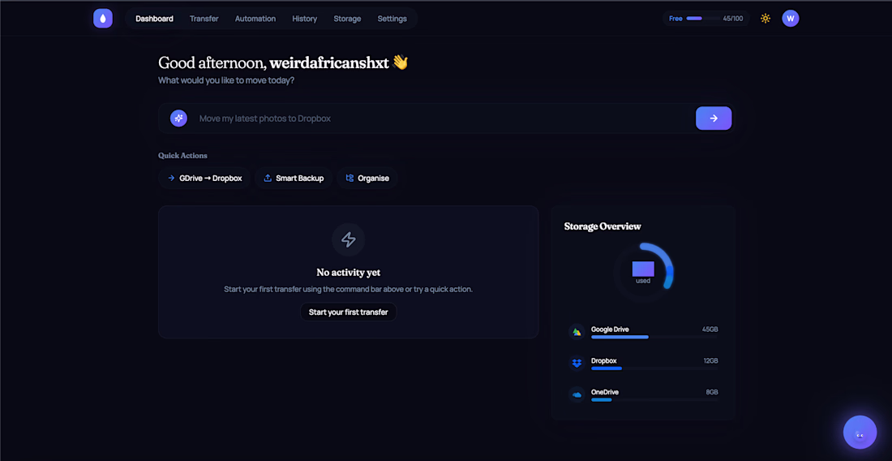
Task: Submit command with the arrow button
Action: 714,118
